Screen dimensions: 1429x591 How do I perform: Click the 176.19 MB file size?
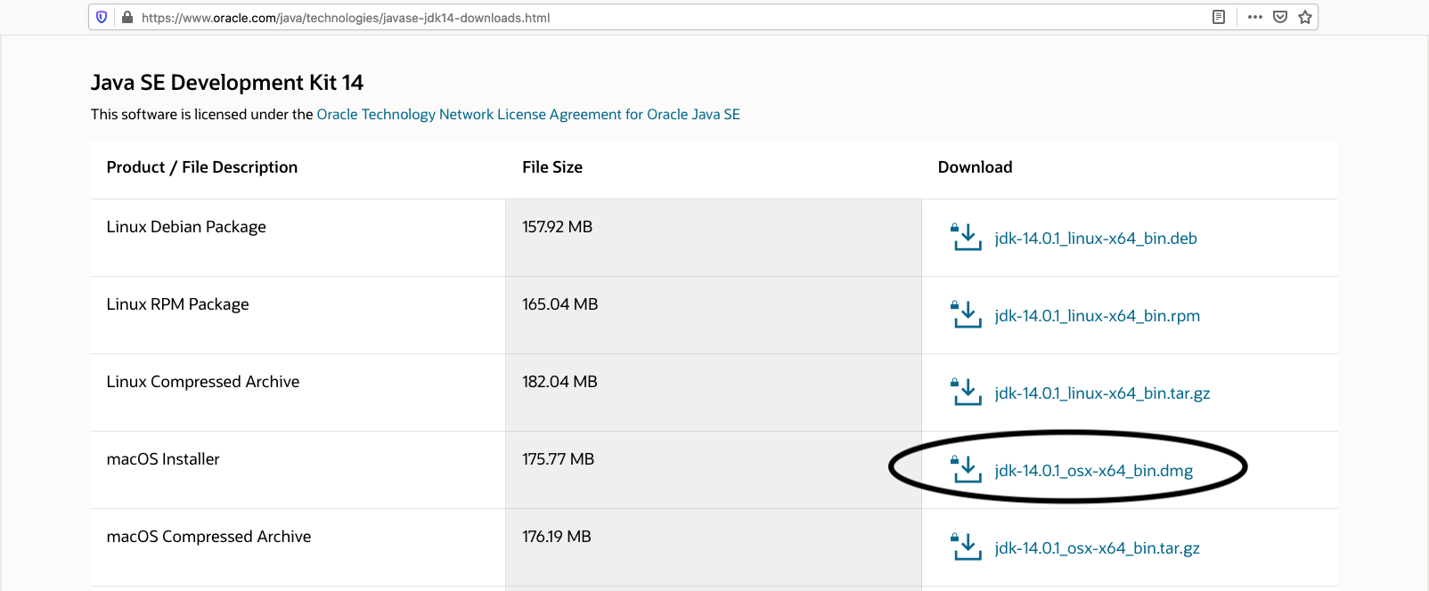[x=556, y=537]
